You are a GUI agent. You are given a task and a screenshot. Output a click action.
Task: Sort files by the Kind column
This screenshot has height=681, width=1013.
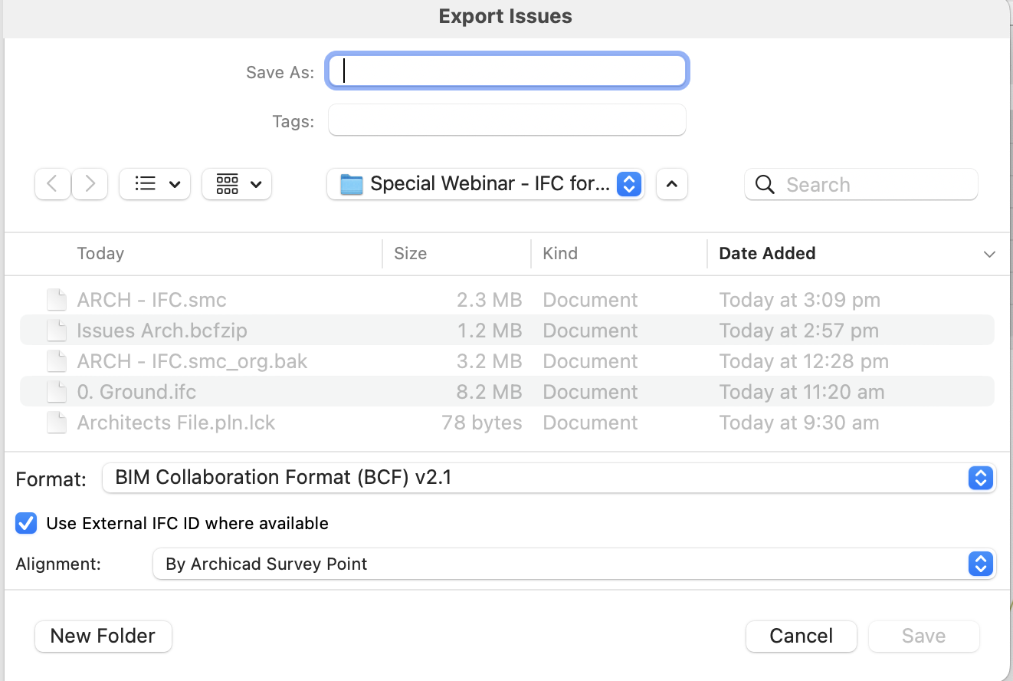(560, 253)
